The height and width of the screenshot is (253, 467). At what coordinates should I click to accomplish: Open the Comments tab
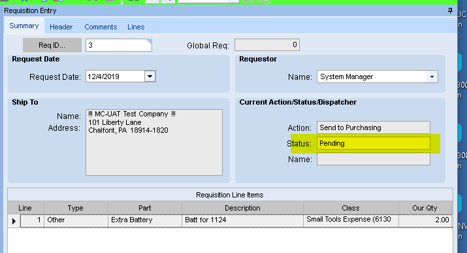pyautogui.click(x=101, y=27)
